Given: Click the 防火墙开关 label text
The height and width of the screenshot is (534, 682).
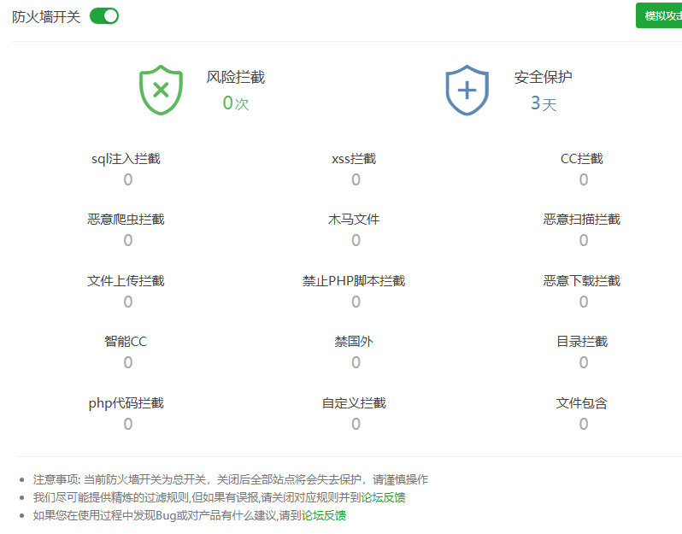Looking at the screenshot, I should click(46, 17).
